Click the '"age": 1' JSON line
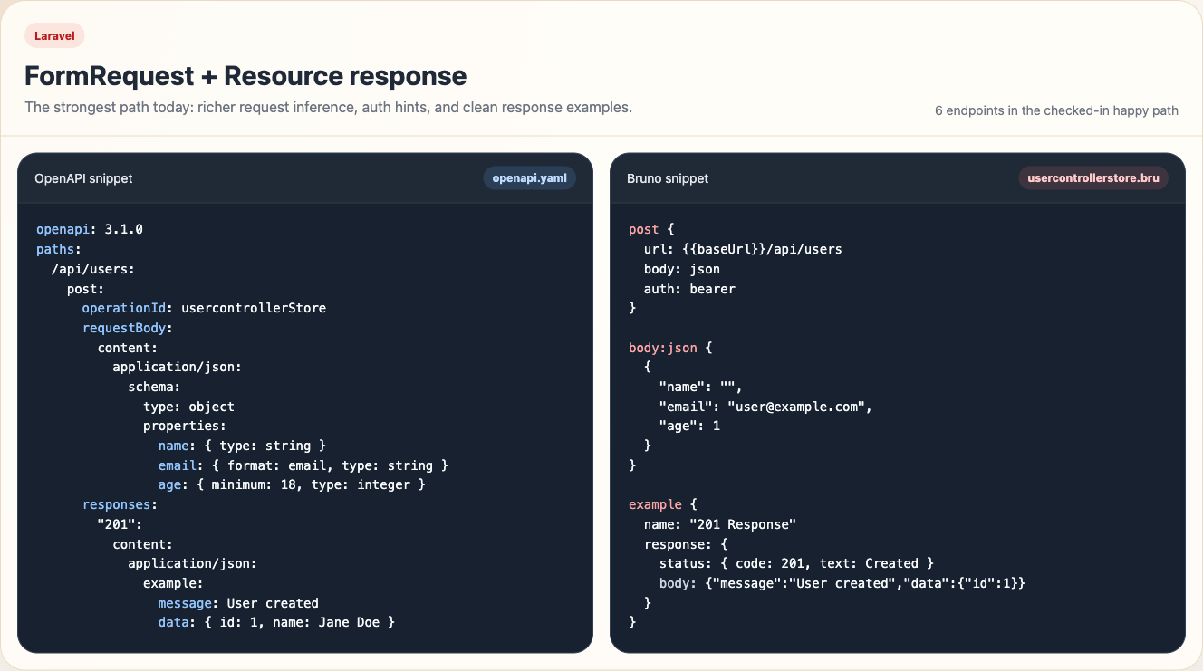The height and width of the screenshot is (671, 1203). (x=689, y=426)
